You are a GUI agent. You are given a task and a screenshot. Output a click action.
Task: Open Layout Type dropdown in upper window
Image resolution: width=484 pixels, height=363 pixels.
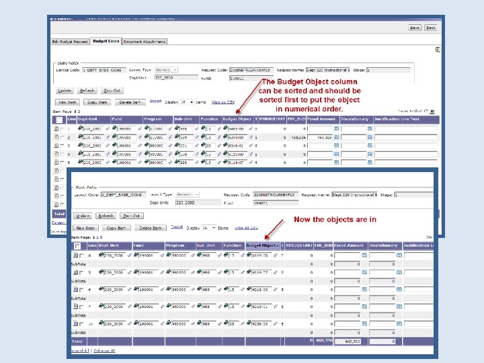(166, 70)
